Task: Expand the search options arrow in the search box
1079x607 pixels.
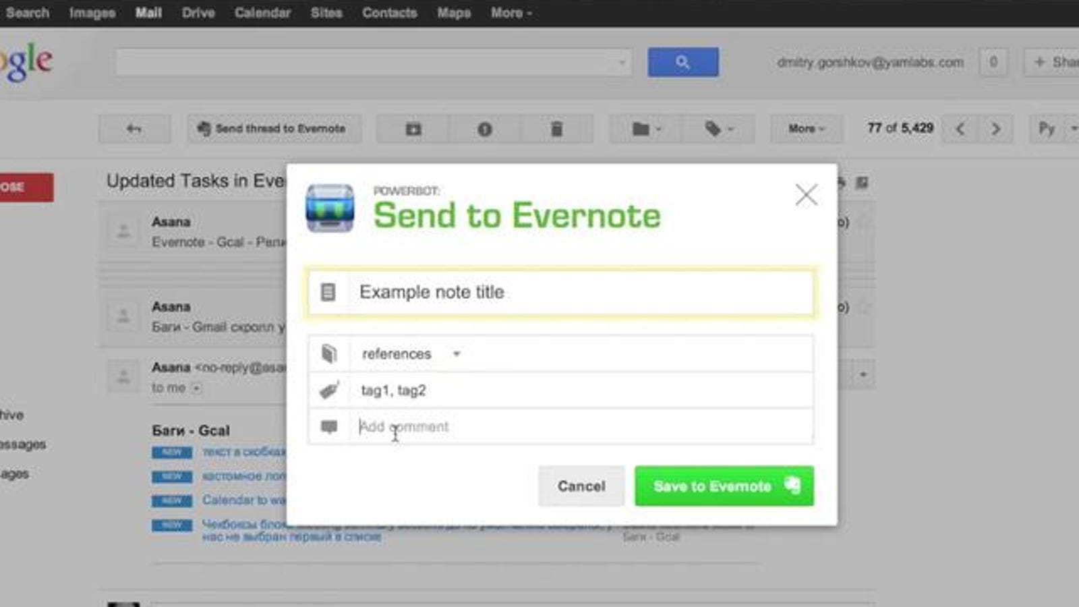Action: [622, 63]
